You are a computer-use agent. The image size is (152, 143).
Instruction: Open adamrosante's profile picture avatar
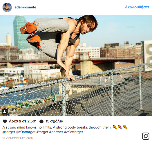coord(7,7)
